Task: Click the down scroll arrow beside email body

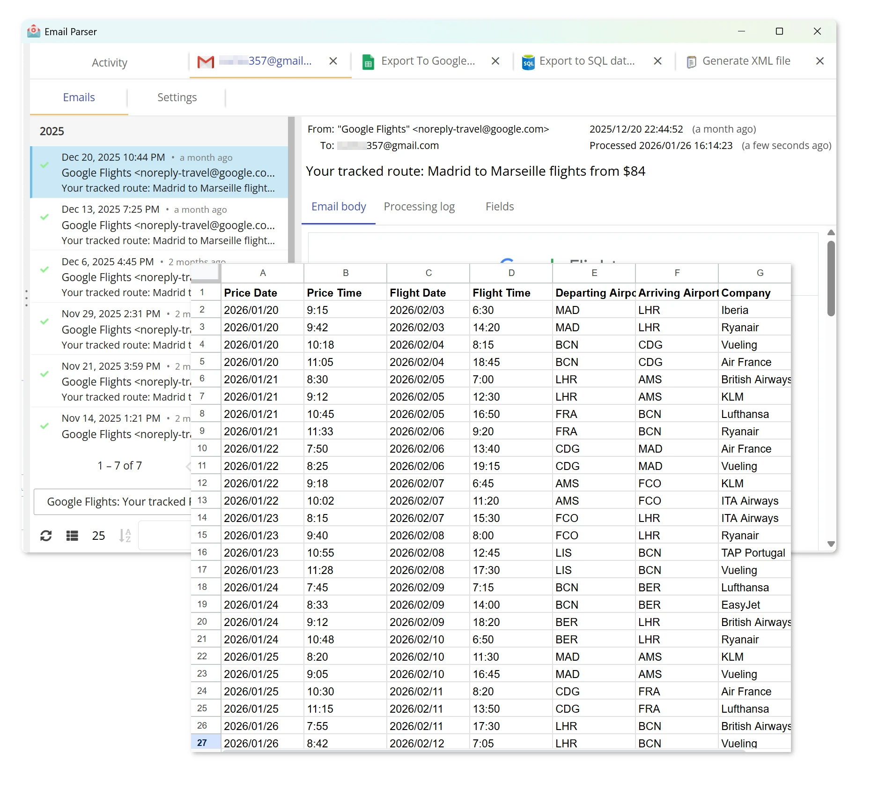Action: [831, 544]
